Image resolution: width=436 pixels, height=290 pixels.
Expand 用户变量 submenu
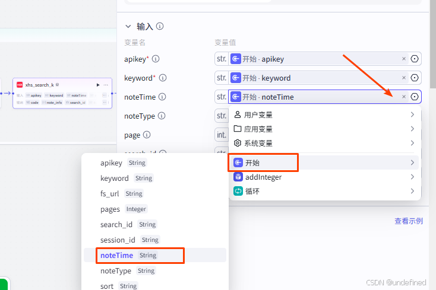click(324, 114)
